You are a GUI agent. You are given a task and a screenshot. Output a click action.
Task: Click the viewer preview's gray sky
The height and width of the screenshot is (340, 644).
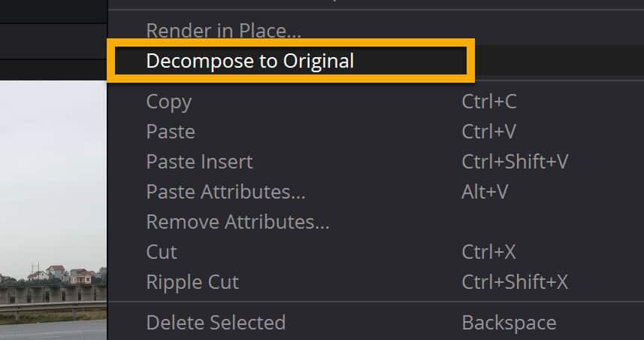click(53, 165)
